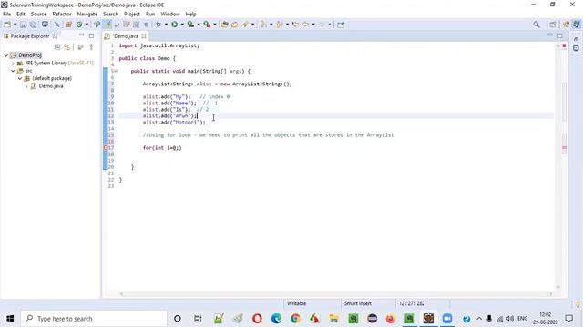Click the Windows Start button

click(10, 319)
